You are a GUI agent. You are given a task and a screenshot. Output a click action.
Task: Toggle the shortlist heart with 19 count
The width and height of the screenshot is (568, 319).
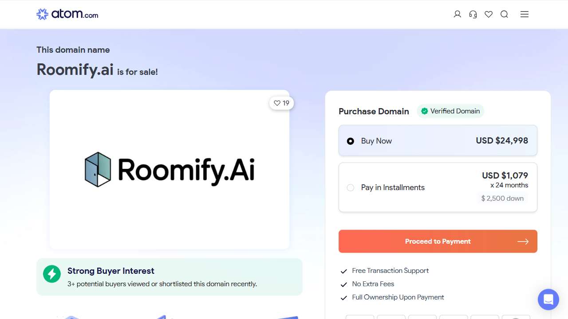coord(281,103)
